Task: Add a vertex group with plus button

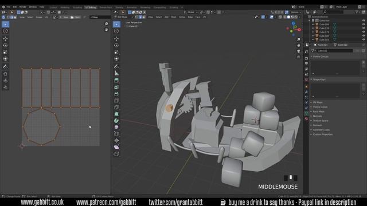Action: point(364,62)
